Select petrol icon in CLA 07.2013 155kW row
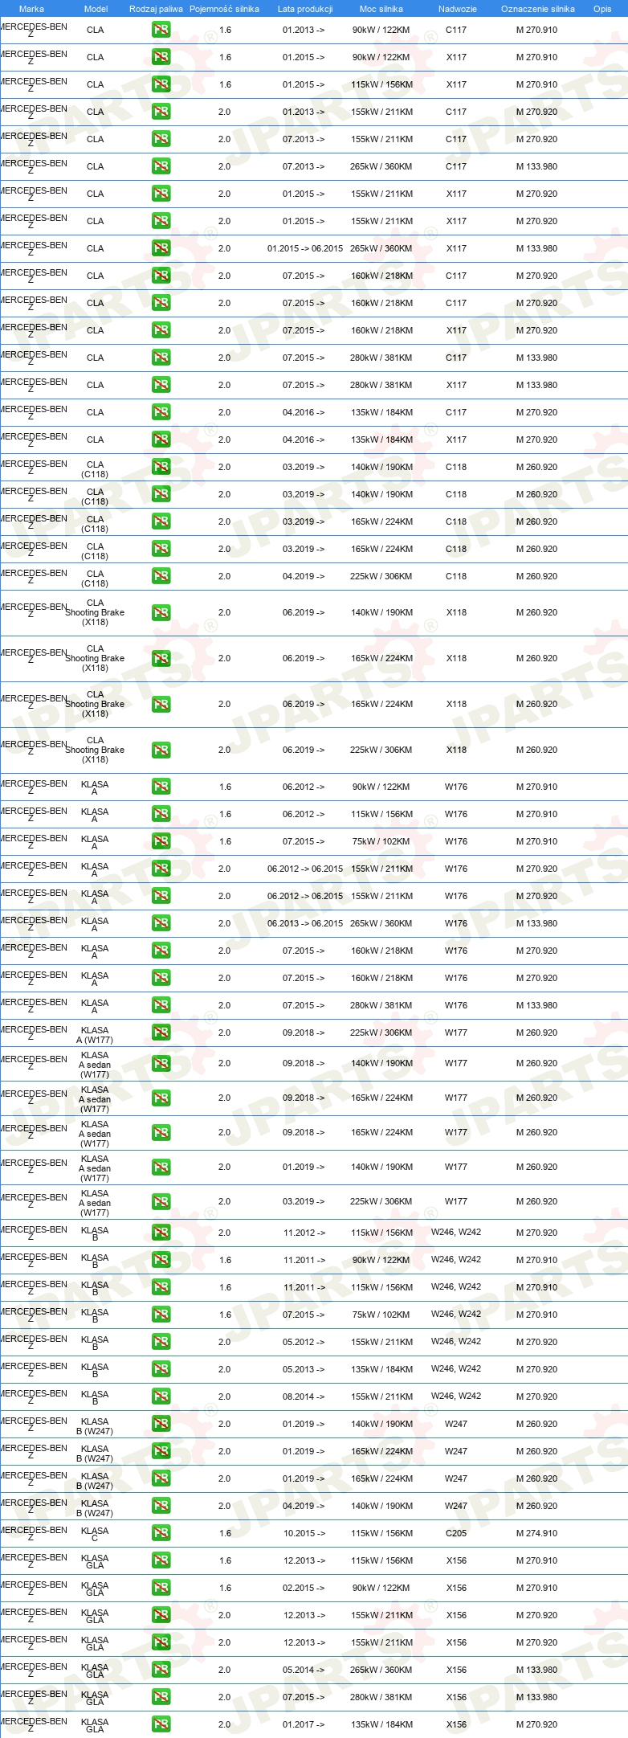The height and width of the screenshot is (1738, 628). pos(161,139)
